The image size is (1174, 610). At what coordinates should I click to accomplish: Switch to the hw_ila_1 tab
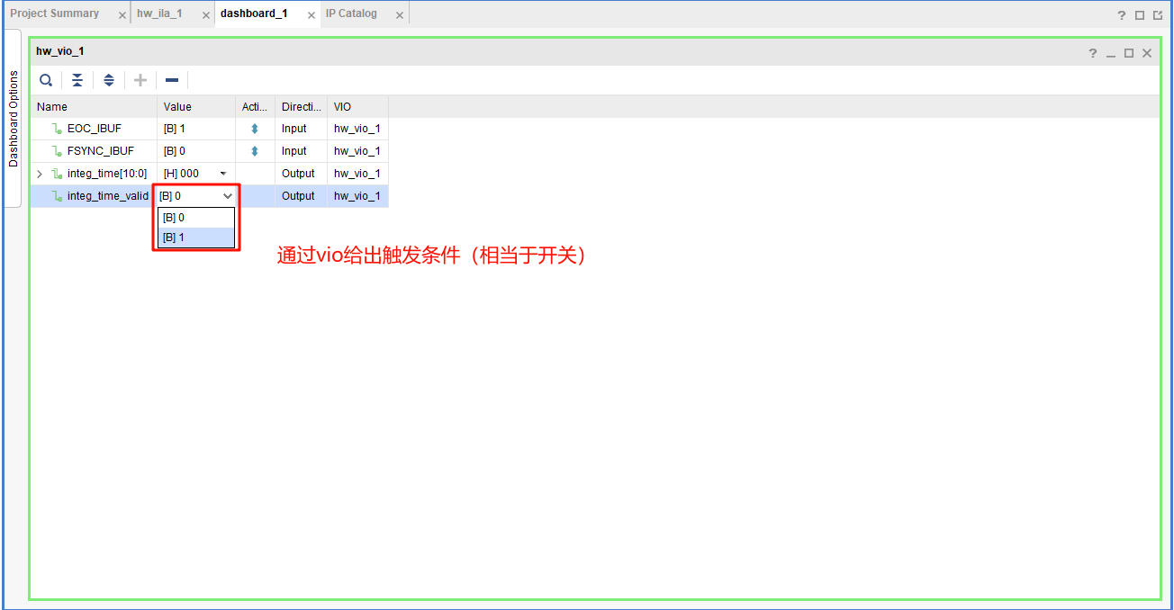click(159, 13)
